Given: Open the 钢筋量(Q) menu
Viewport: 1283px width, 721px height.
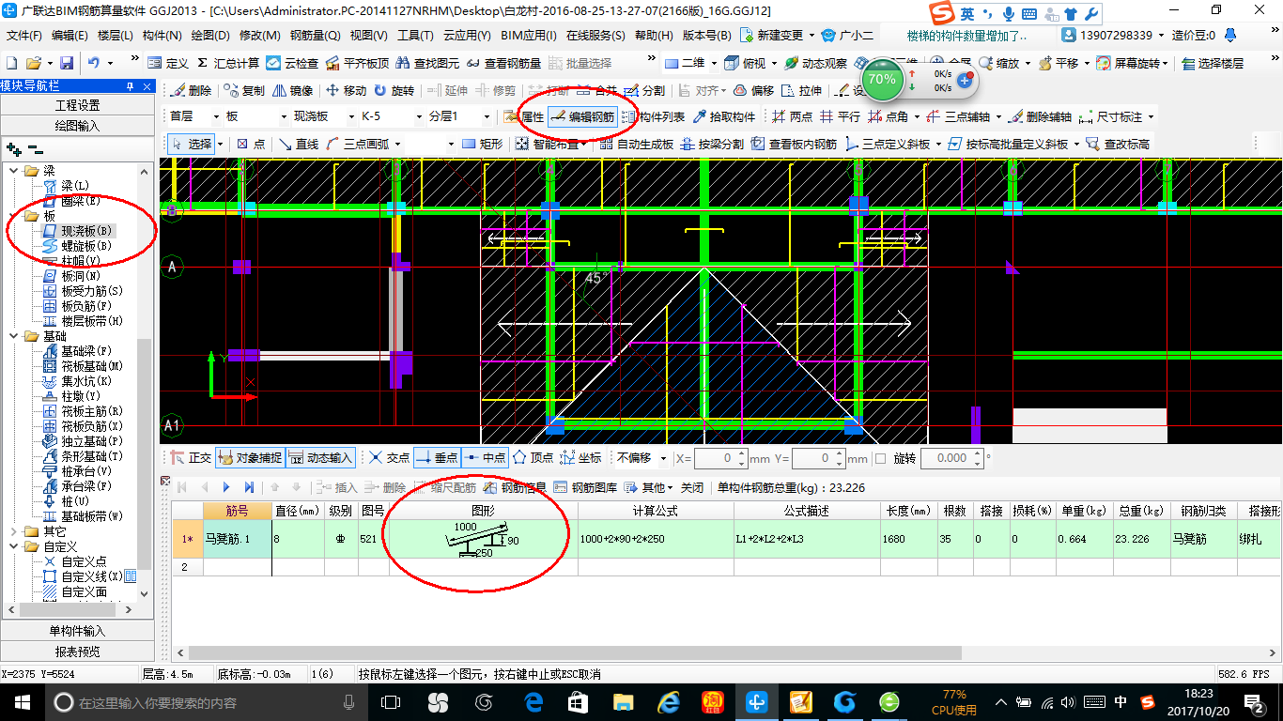Looking at the screenshot, I should point(316,36).
